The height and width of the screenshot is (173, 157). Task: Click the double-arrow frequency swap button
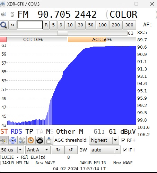point(12,25)
